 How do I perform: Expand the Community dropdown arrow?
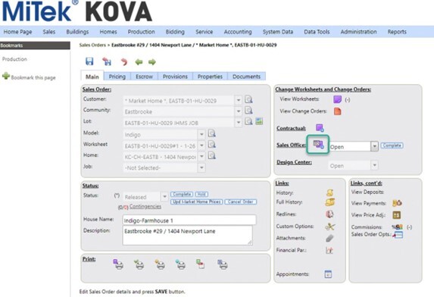pyautogui.click(x=239, y=111)
